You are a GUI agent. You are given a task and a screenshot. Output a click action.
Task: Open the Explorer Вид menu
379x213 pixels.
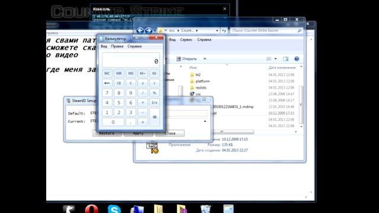click(172, 40)
